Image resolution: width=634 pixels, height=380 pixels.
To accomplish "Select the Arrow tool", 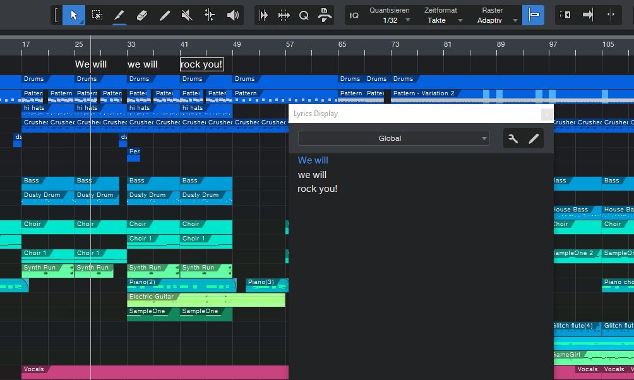I will 74,14.
